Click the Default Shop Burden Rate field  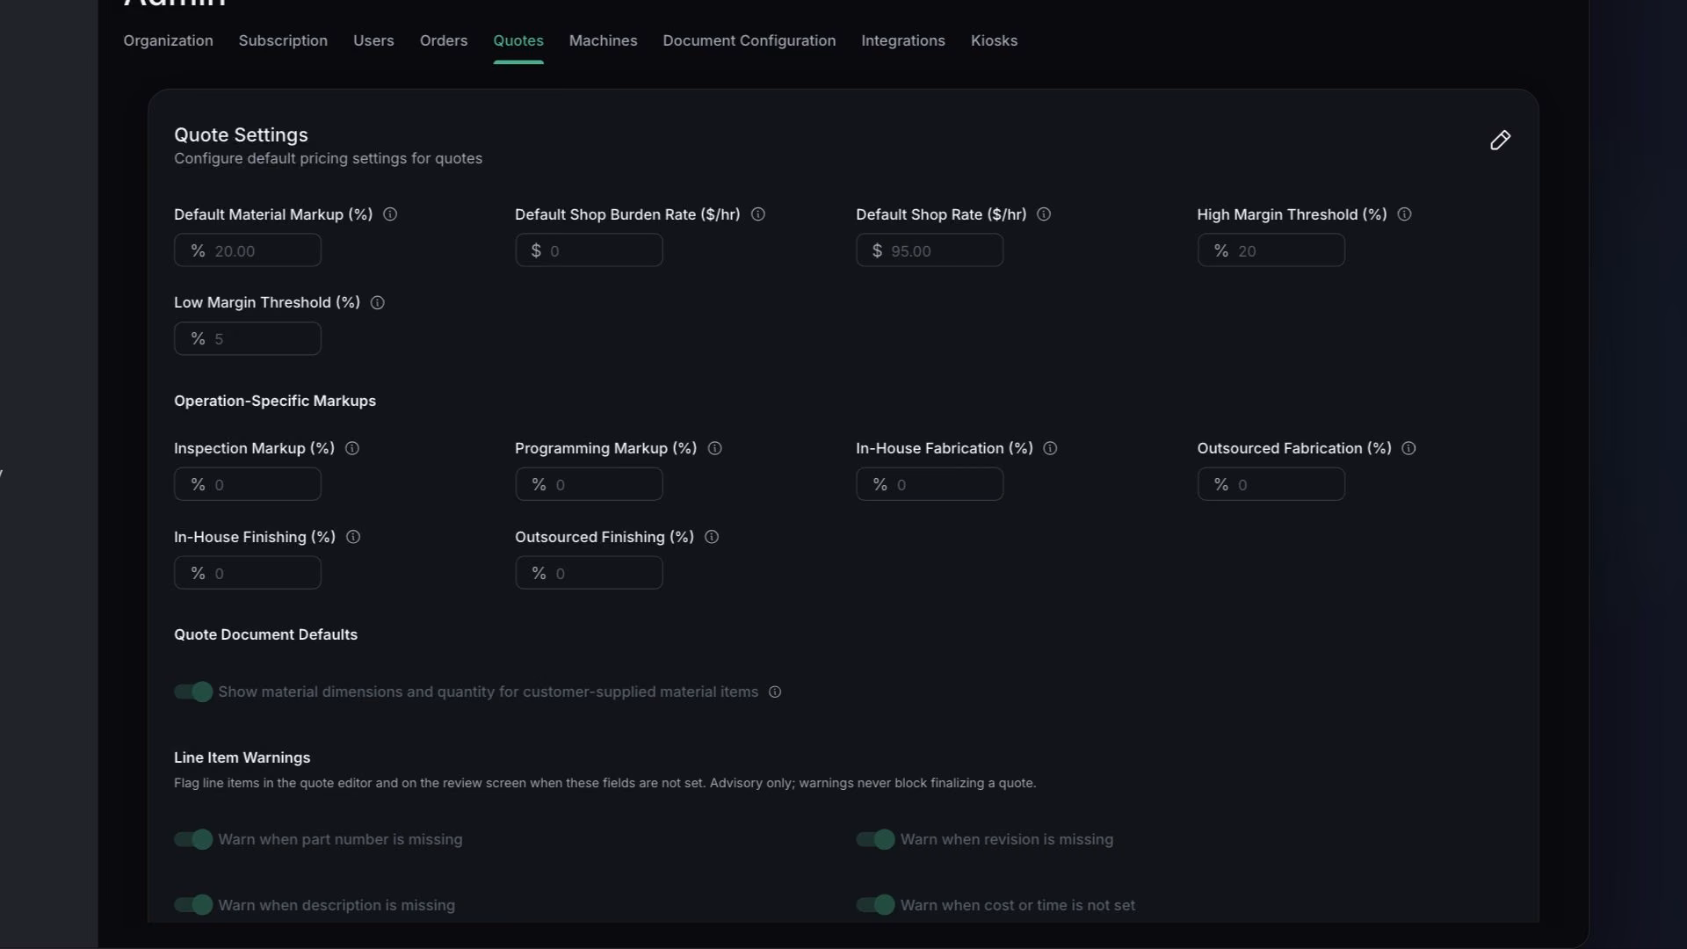[589, 250]
